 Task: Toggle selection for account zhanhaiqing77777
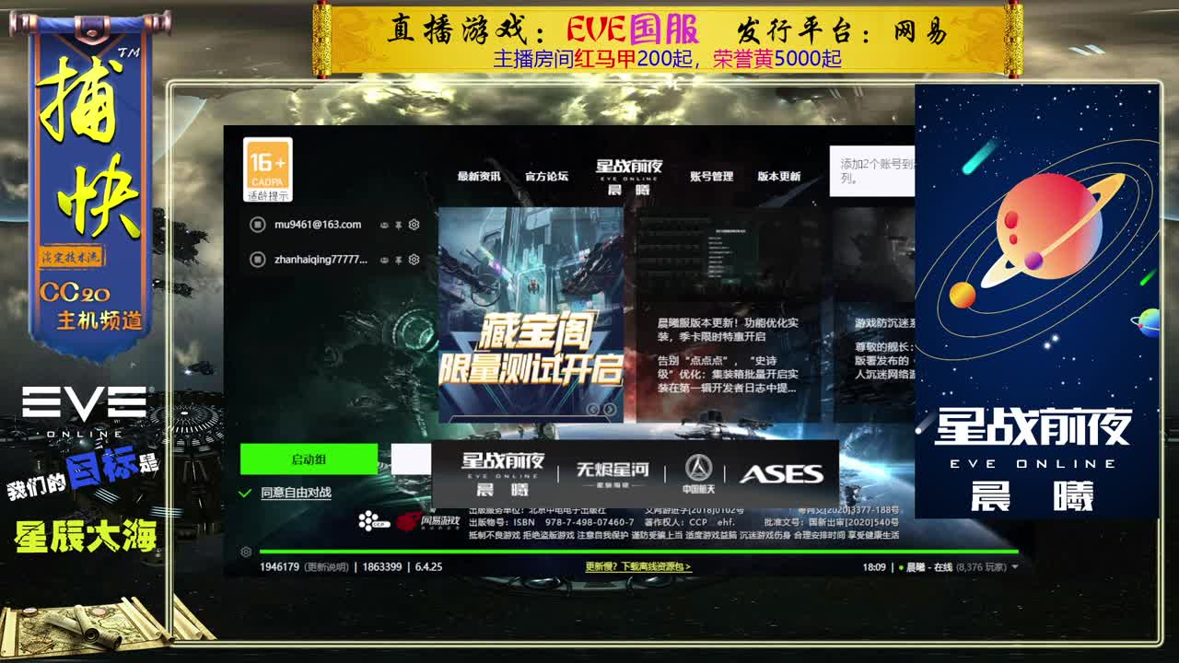258,260
